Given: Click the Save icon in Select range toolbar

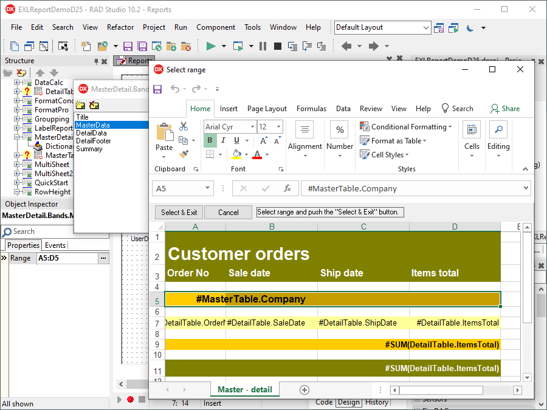Looking at the screenshot, I should 157,89.
